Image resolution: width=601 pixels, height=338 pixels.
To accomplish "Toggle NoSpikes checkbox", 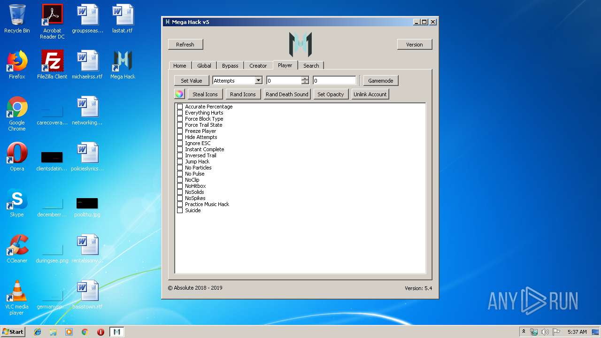I will click(179, 198).
